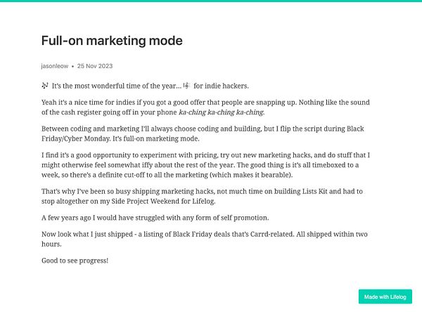Click the italic "ka-ching ka-ching ka-ching" text
The height and width of the screenshot is (312, 422).
click(221, 112)
